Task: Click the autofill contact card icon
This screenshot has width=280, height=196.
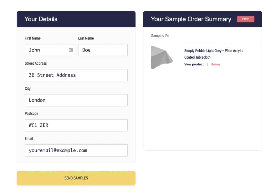Action: pyautogui.click(x=71, y=50)
